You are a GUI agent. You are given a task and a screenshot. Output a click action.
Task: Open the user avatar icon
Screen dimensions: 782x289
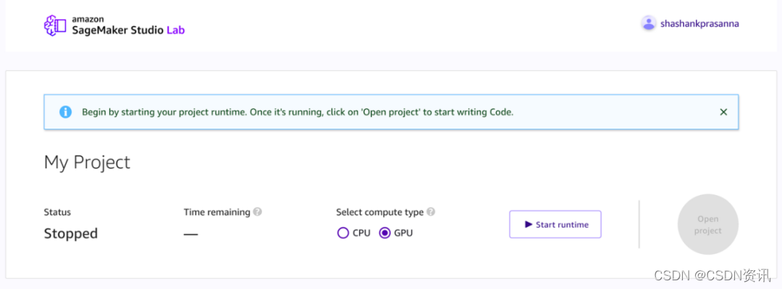click(648, 23)
